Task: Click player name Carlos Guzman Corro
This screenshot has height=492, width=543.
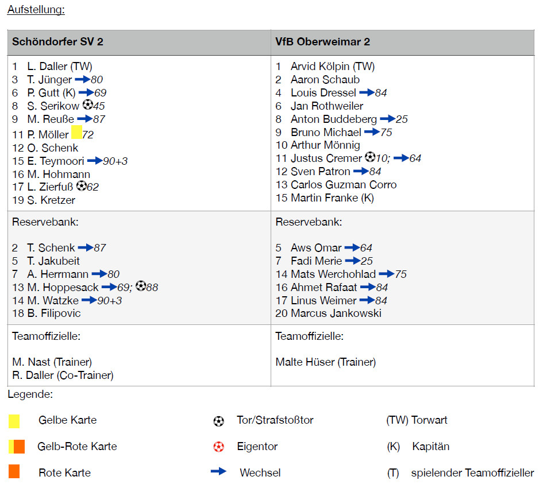Action: 343,184
